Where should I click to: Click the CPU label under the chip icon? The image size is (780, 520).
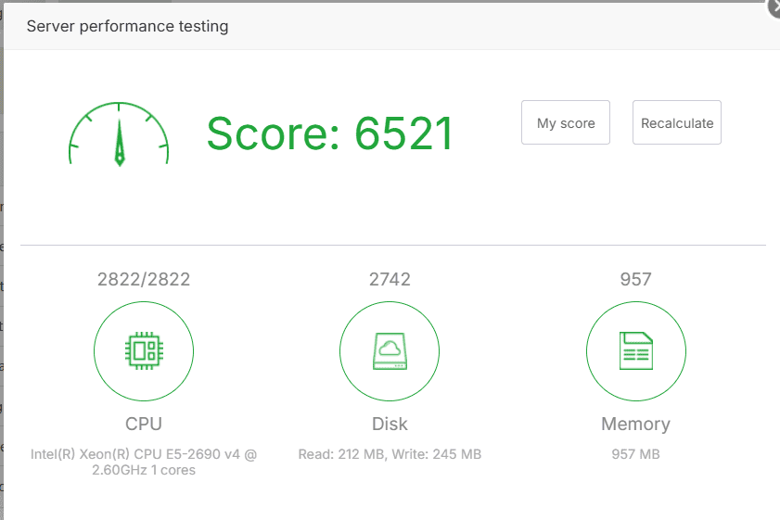(144, 424)
